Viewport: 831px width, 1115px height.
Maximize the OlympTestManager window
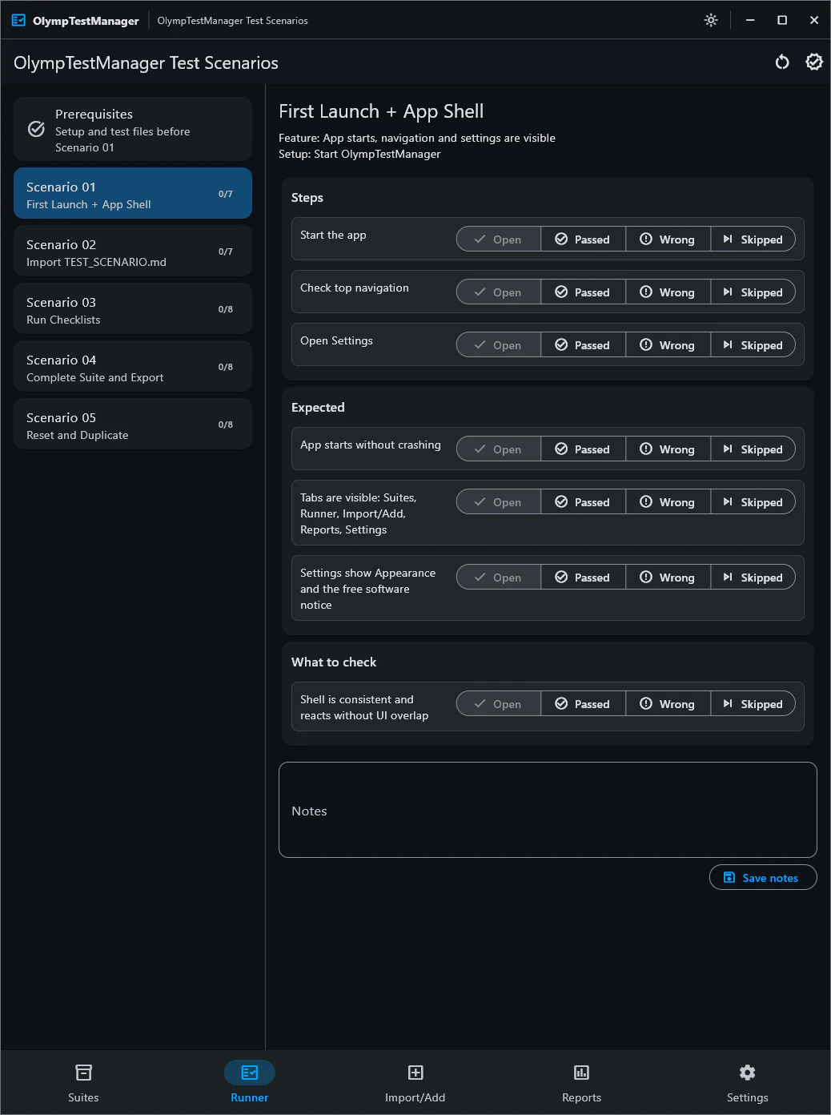pos(782,20)
